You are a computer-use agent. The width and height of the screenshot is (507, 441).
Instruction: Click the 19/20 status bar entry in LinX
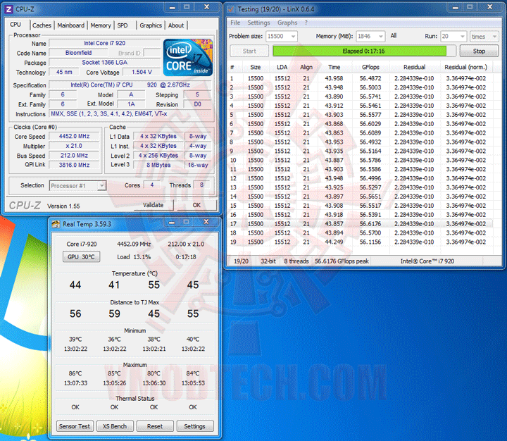[x=242, y=261]
